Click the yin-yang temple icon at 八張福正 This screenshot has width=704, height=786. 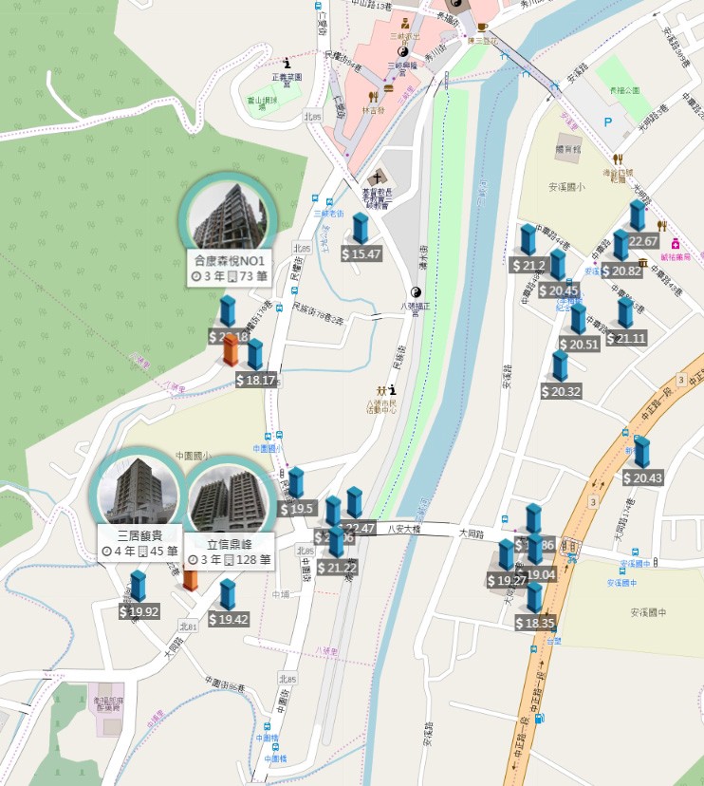pos(416,291)
